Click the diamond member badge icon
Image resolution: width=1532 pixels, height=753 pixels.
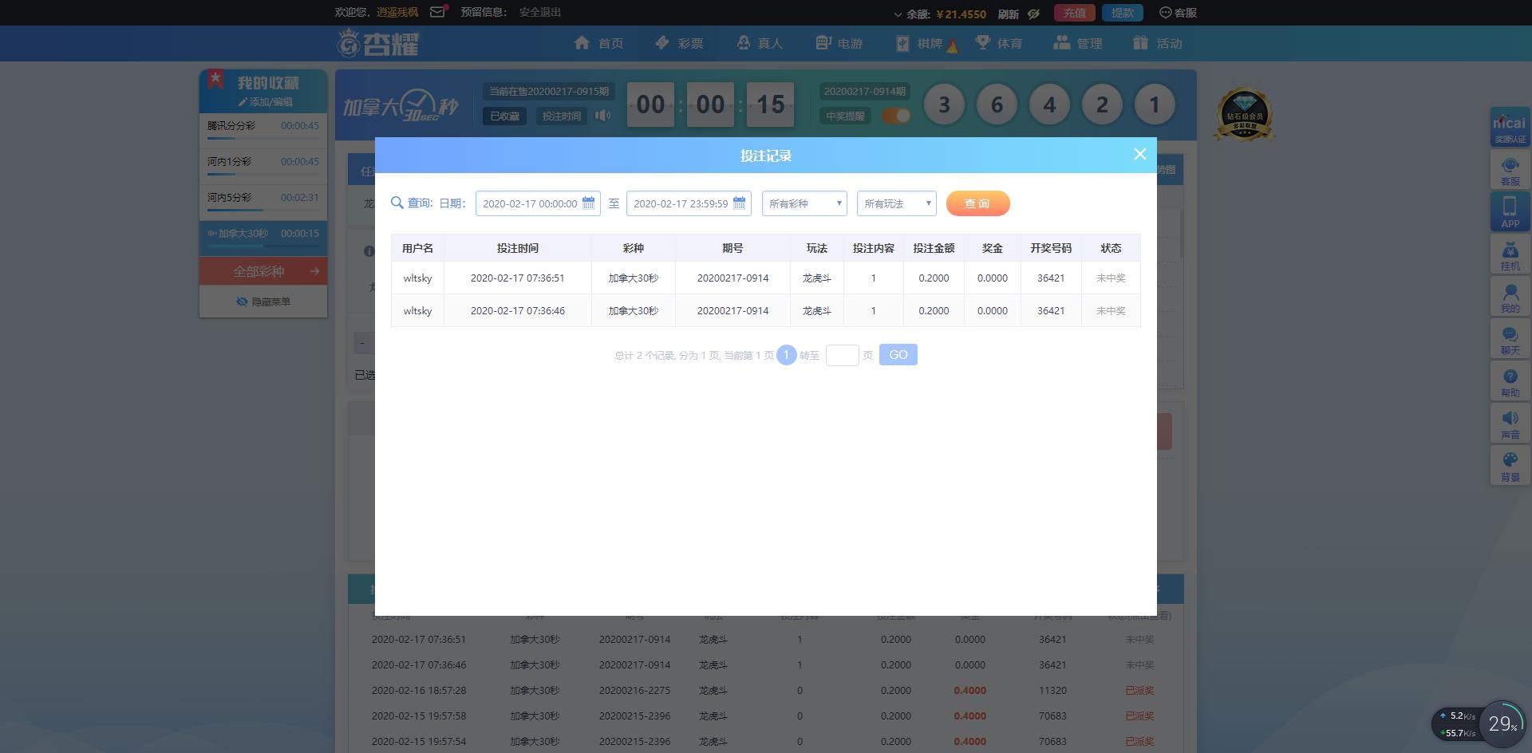[x=1244, y=114]
